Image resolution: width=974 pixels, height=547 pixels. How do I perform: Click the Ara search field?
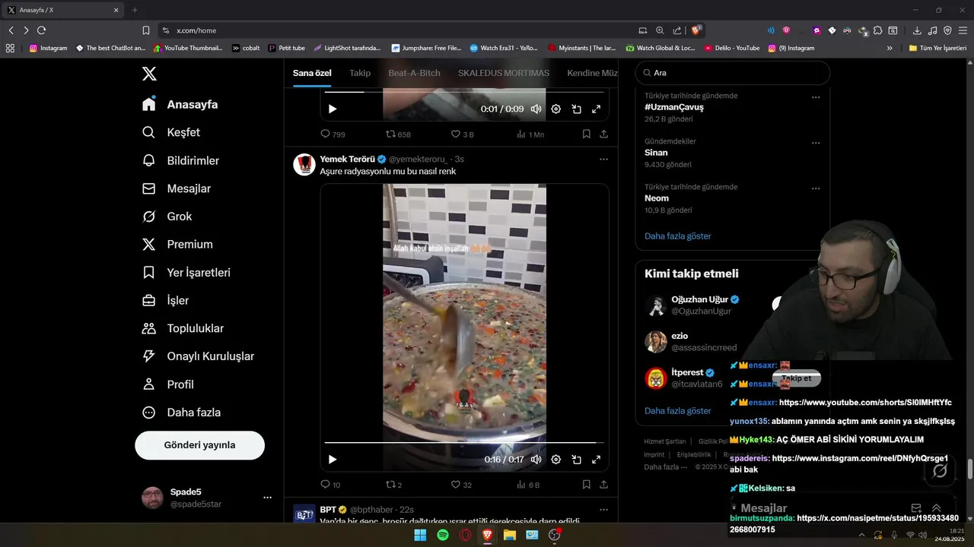pyautogui.click(x=733, y=73)
